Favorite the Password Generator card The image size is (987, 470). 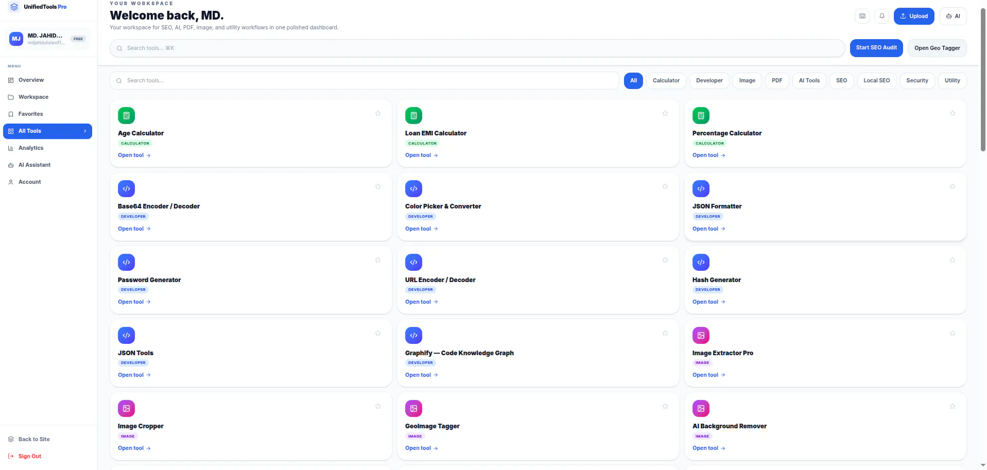click(x=378, y=260)
